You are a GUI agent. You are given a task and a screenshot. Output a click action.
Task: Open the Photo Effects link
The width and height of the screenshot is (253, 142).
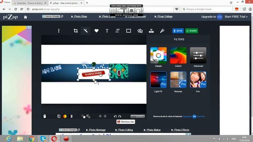coord(180,130)
